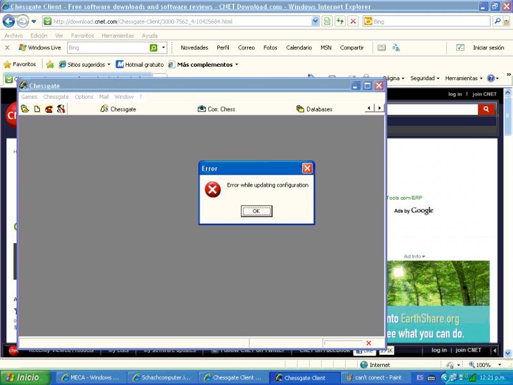Viewport: 513px width, 385px height.
Task: Click the open-folder icon in Chessgate toolbar
Action: (x=25, y=108)
